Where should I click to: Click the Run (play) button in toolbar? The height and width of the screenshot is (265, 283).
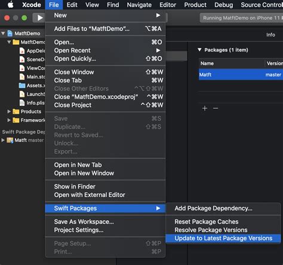click(x=40, y=18)
